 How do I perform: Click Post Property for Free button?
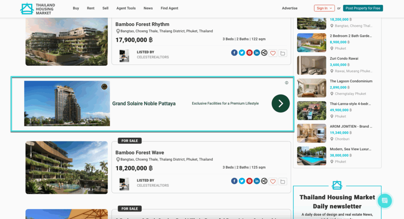363,8
